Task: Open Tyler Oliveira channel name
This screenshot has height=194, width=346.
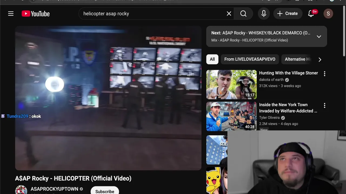Action: [x=269, y=118]
